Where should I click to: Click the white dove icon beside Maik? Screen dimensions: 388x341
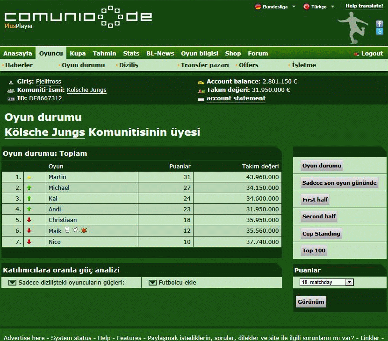point(76,230)
